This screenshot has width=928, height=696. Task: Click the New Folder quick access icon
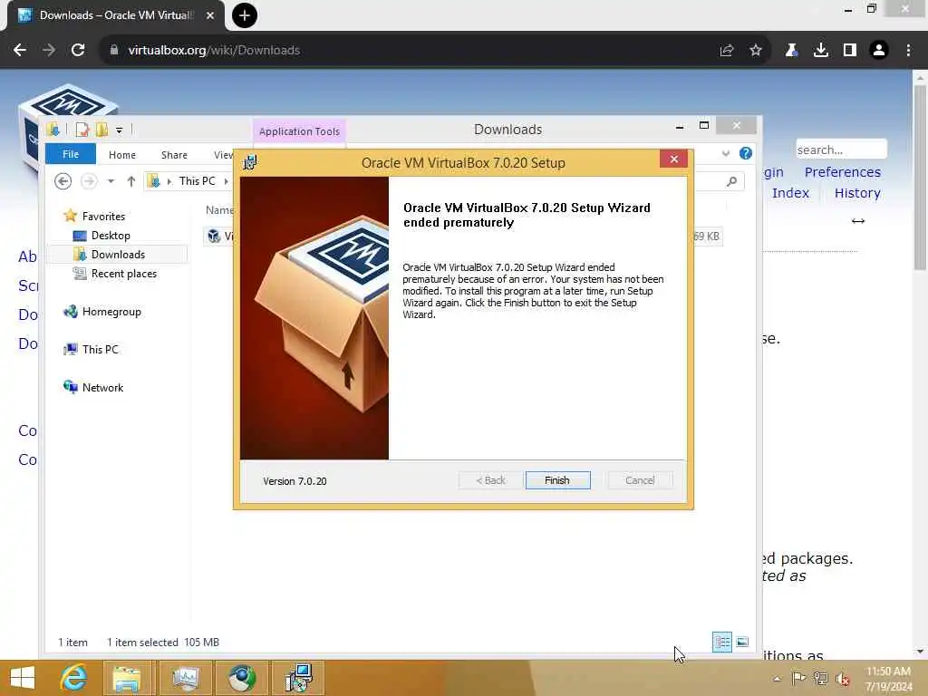click(101, 129)
